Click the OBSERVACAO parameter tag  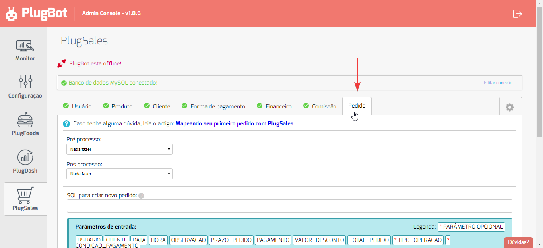188,240
